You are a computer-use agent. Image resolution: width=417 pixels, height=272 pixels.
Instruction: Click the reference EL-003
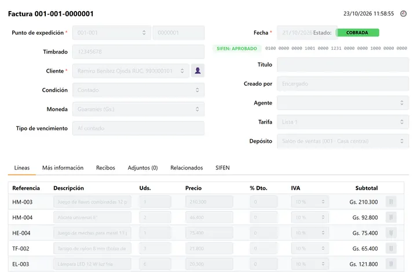21,264
